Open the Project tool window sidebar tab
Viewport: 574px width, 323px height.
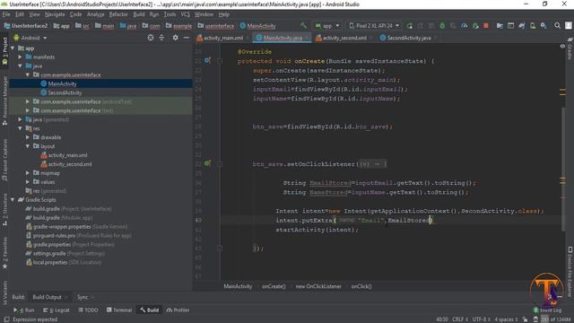(4, 50)
